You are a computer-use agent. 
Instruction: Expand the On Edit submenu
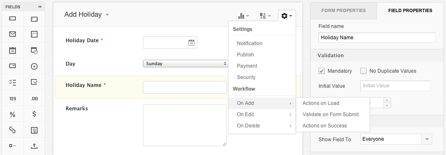(262, 114)
